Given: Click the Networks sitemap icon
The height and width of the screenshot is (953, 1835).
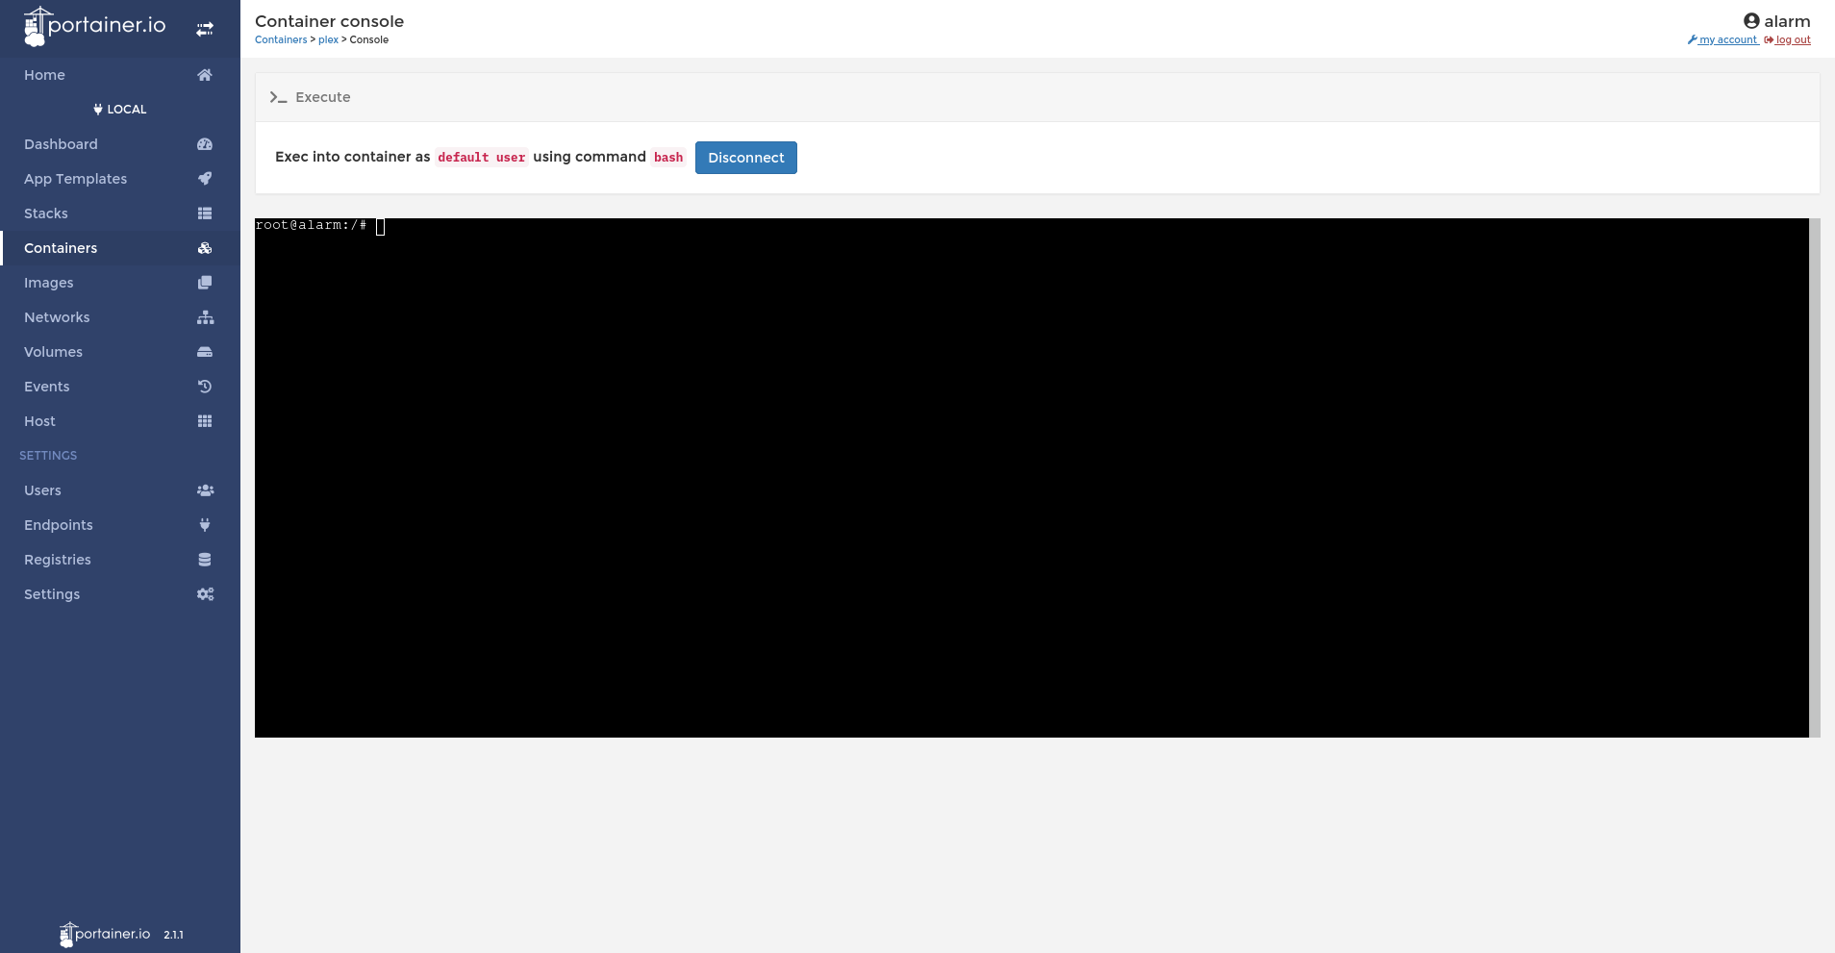Looking at the screenshot, I should (x=205, y=317).
